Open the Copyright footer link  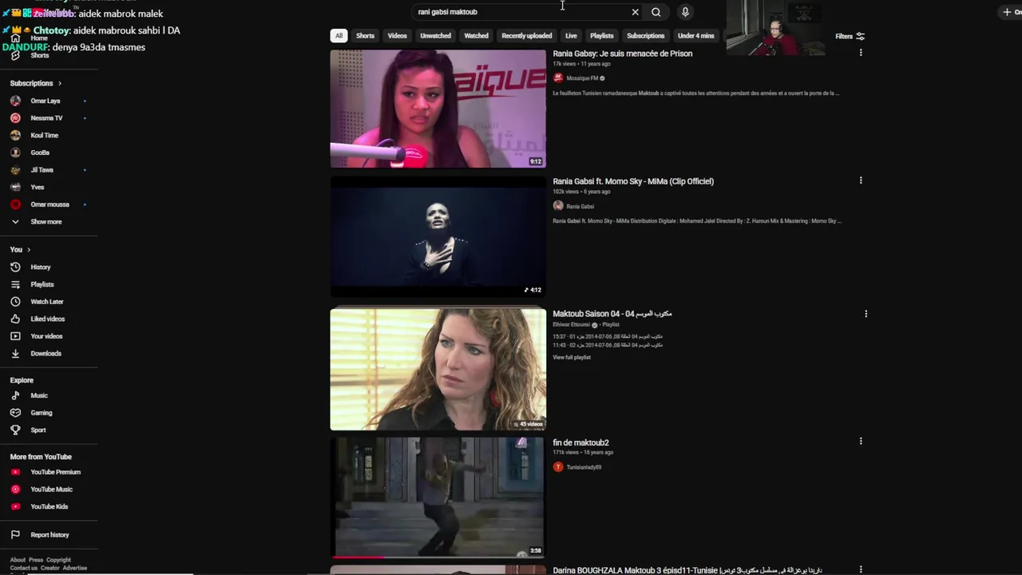click(x=58, y=560)
